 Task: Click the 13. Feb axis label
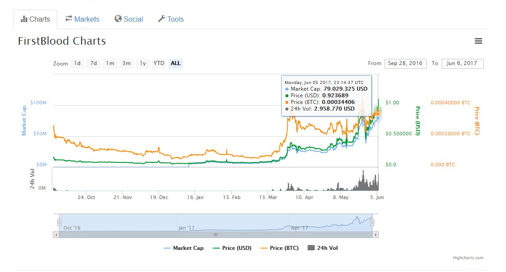tap(231, 197)
